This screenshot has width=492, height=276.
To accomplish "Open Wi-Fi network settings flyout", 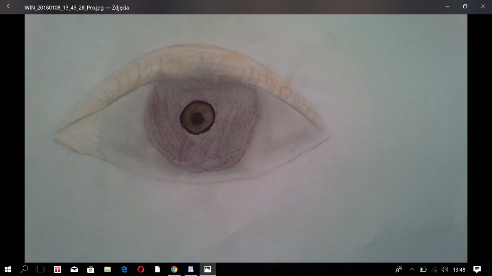I will 434,270.
